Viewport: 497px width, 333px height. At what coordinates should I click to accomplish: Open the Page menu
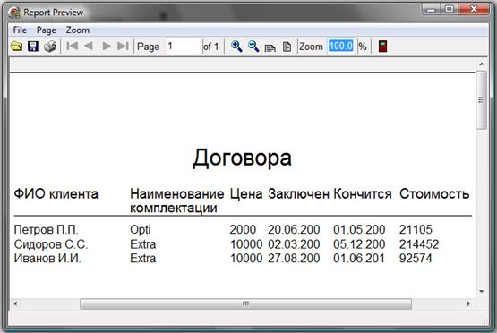pos(47,30)
